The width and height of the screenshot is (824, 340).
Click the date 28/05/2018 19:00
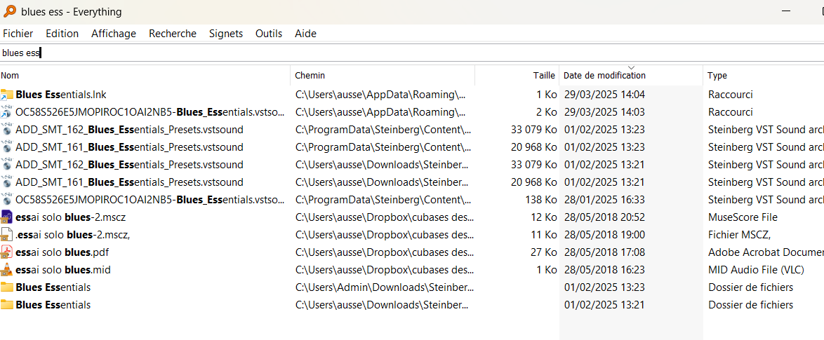click(604, 235)
